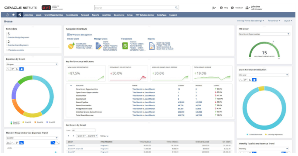Click the Initiate Grant coin-plus icon

pos(72,46)
